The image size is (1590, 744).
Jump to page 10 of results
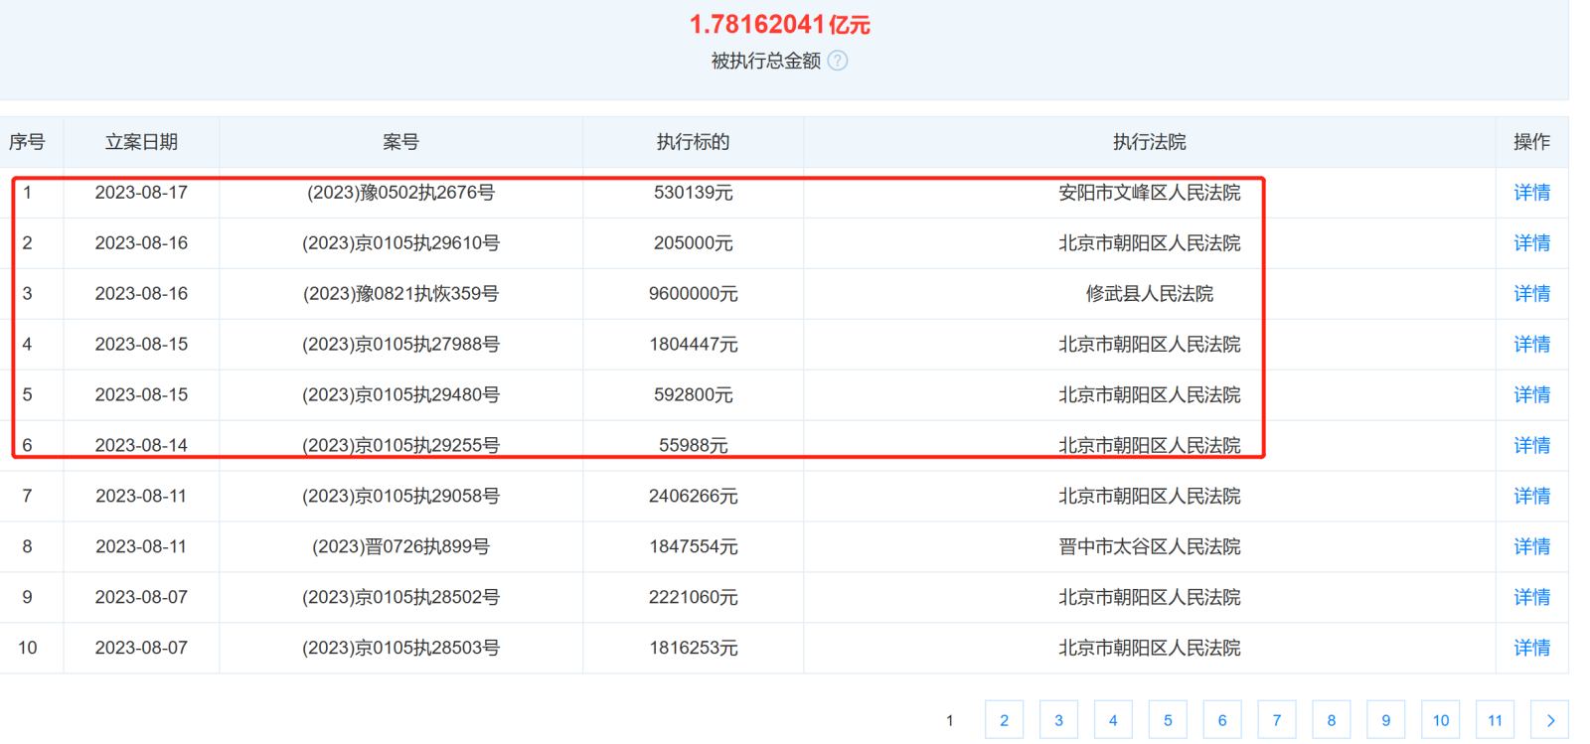[1441, 720]
